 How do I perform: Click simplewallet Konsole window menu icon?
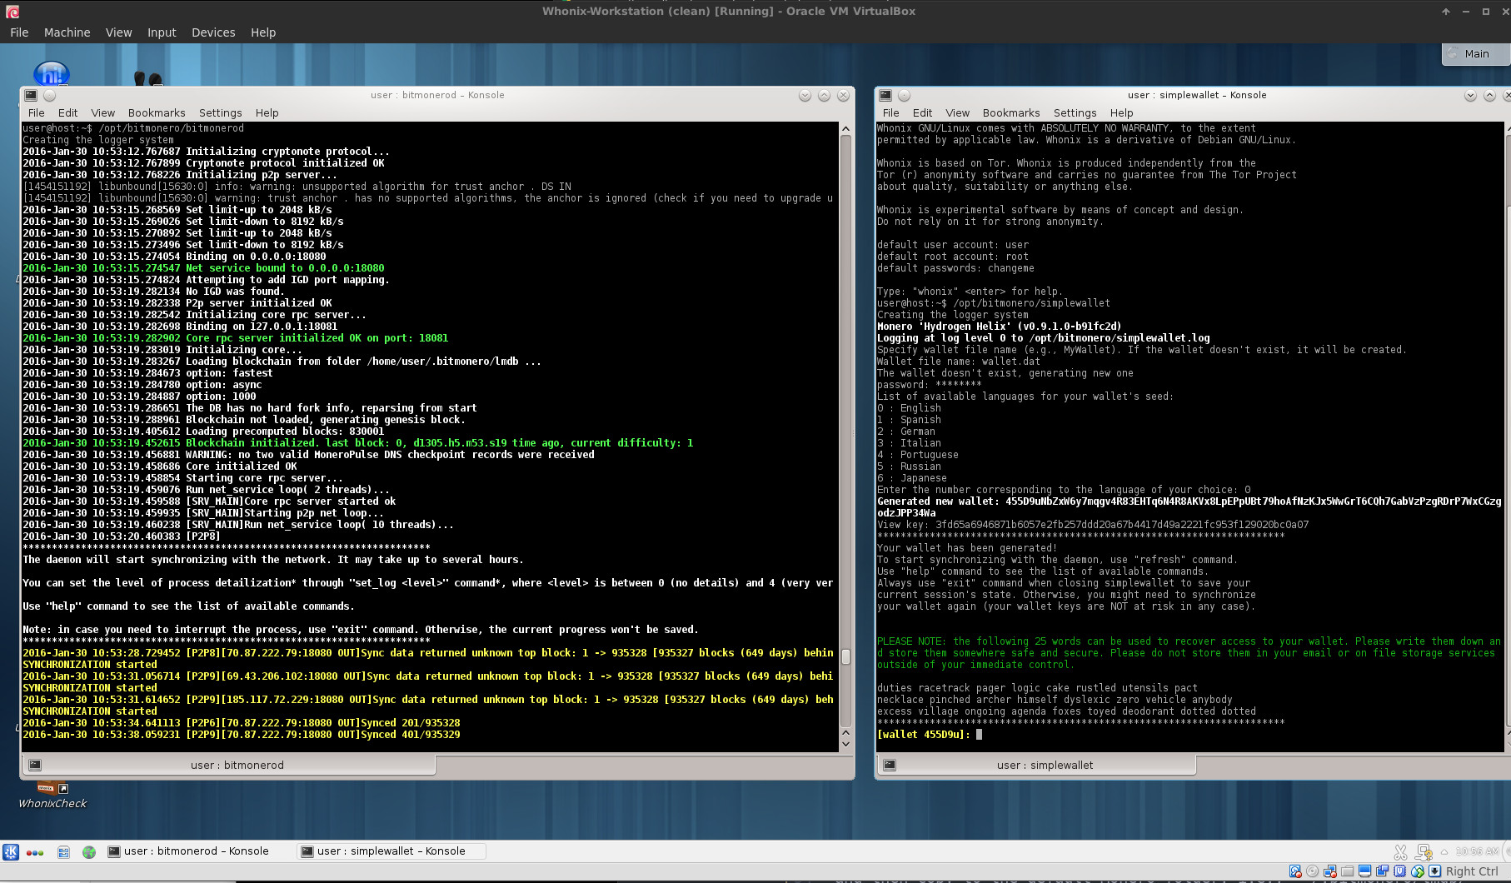point(885,96)
